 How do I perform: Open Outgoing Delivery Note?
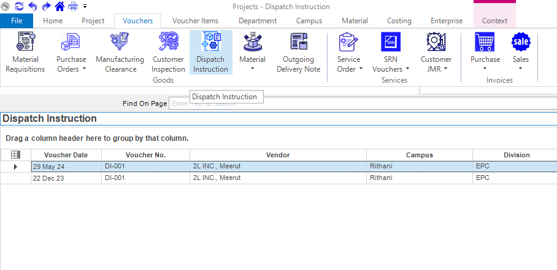pos(298,53)
